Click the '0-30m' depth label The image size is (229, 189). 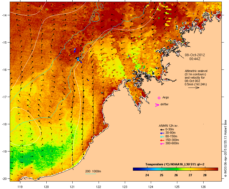pos(170,130)
